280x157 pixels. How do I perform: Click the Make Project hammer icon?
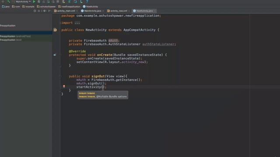(x=9, y=2)
